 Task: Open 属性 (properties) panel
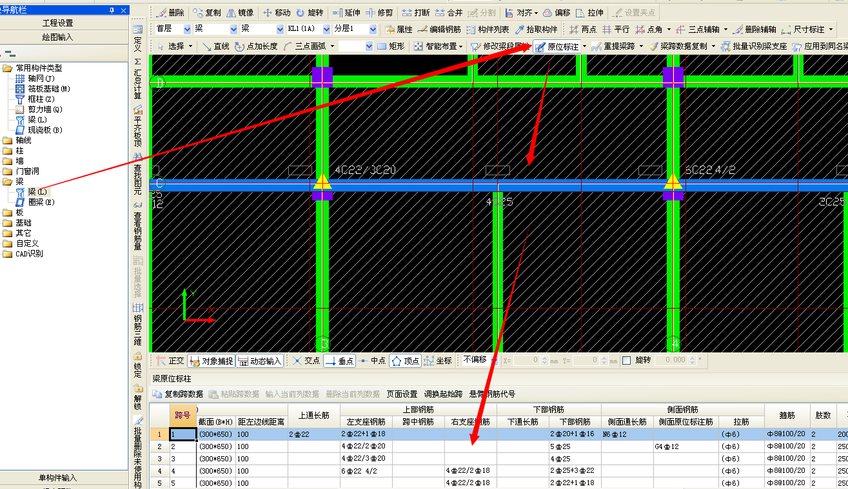point(399,30)
